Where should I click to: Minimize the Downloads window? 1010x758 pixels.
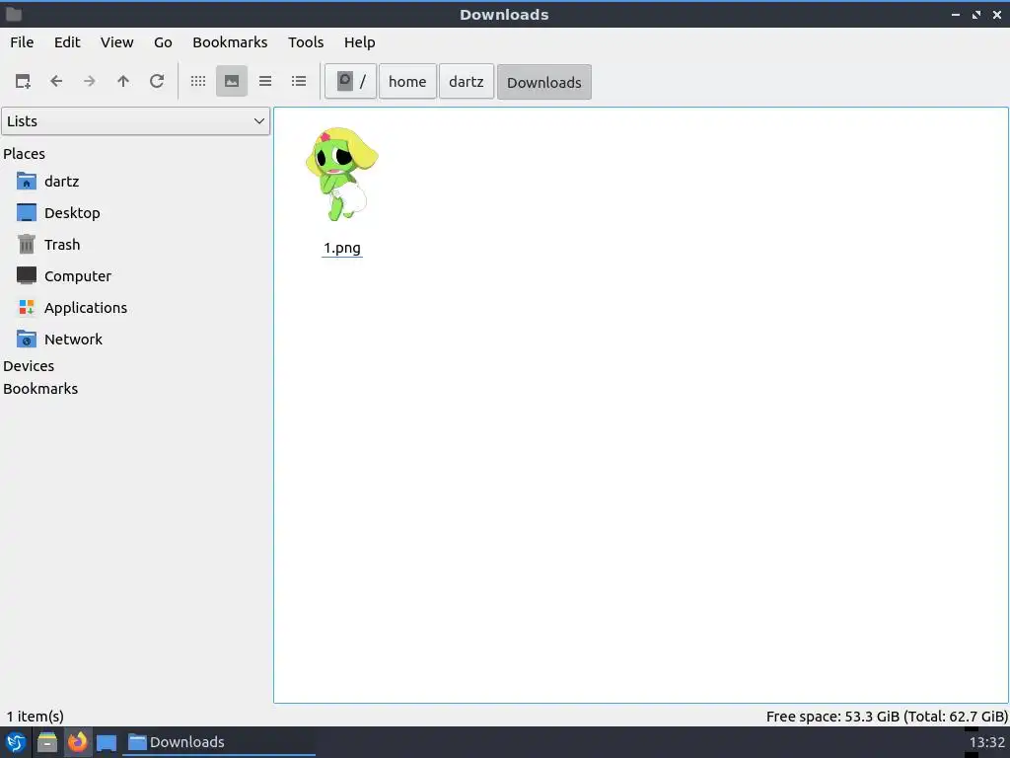point(956,14)
